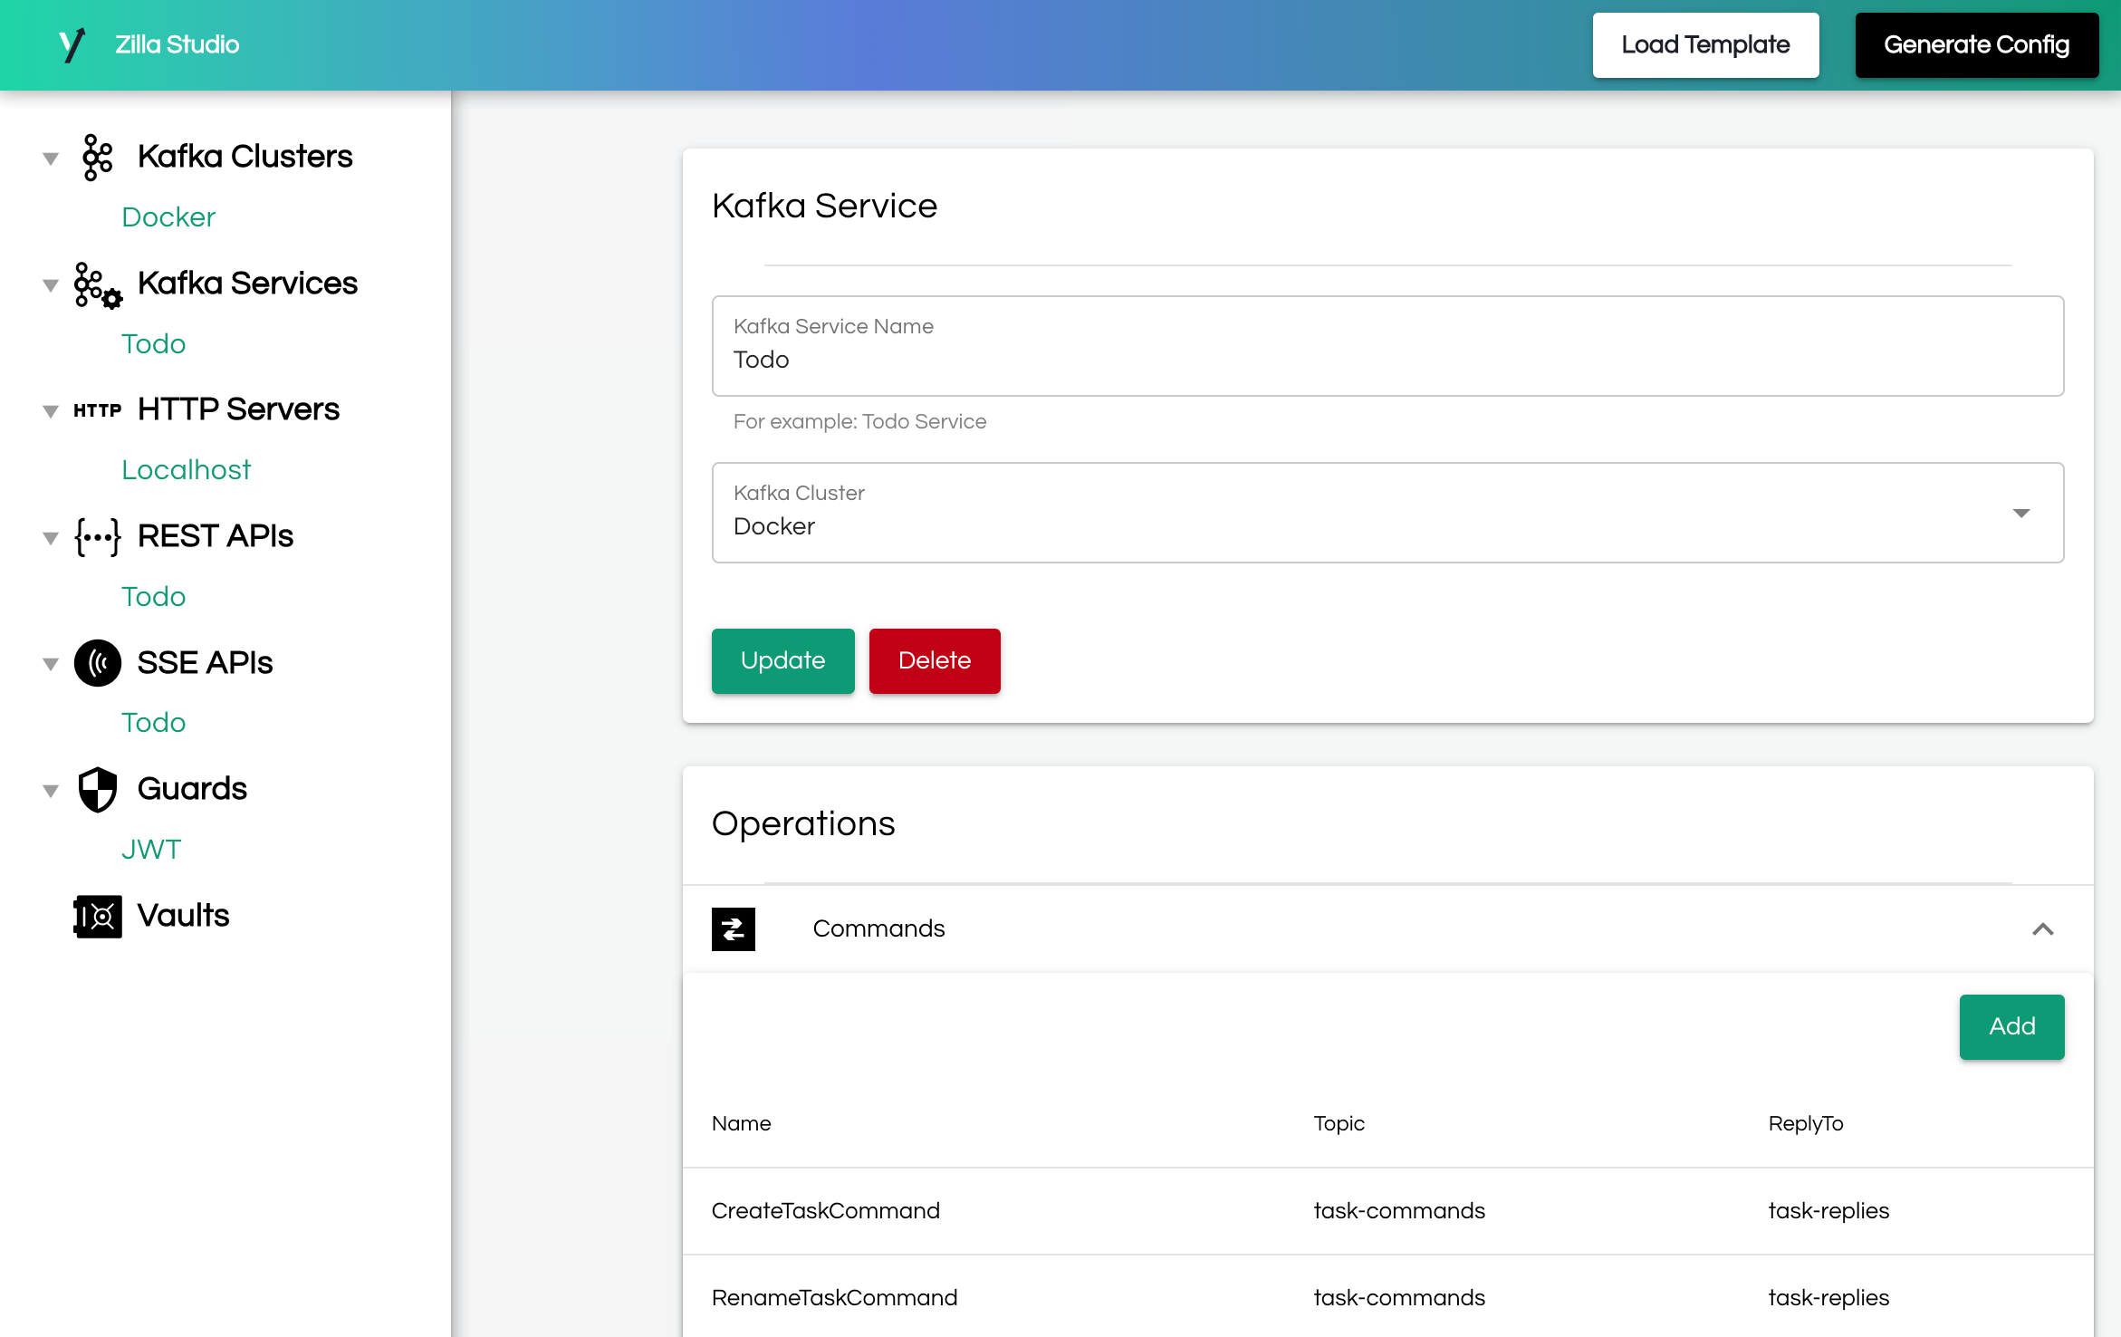2121x1337 pixels.
Task: Open the Docker Kafka cluster entry
Action: (168, 216)
